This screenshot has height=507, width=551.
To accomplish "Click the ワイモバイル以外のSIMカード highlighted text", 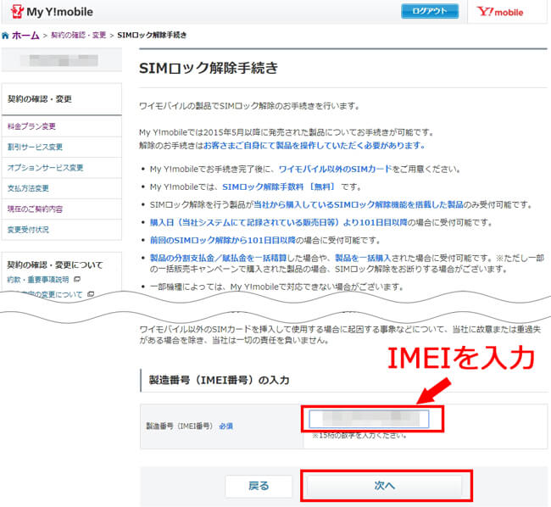I will coord(335,169).
